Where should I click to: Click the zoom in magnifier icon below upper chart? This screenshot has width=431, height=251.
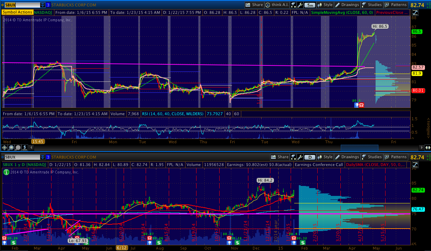[x=11, y=147]
